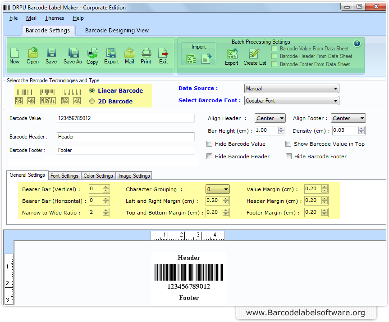
Task: Select the General Settings tab
Action: (27, 175)
